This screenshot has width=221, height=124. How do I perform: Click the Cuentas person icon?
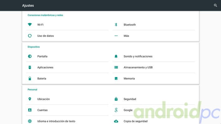point(30,110)
